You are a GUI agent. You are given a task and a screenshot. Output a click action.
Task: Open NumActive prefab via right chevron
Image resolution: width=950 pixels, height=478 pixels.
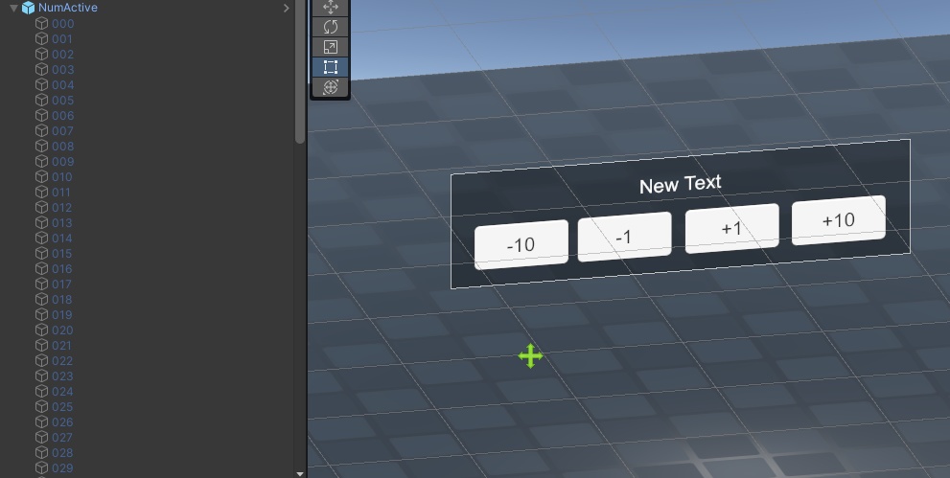tap(287, 8)
